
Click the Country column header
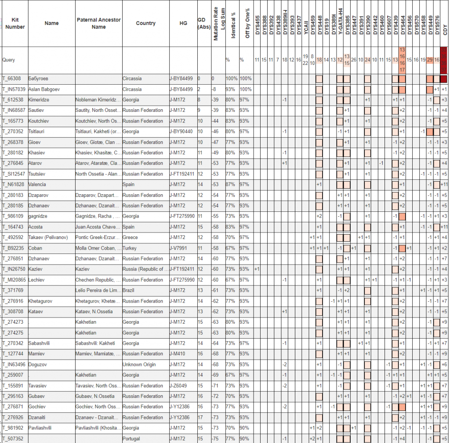[x=145, y=23]
